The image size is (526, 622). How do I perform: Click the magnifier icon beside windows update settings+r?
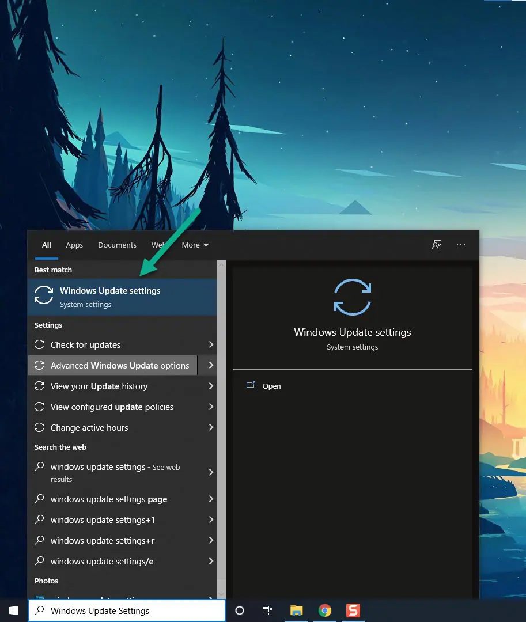tap(39, 540)
